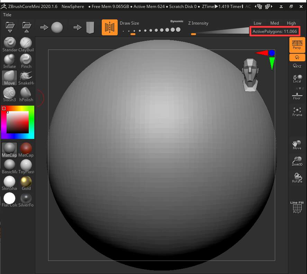Viewport: 307px width, 274px height.
Task: Click the green Y axis cone
Action: tap(272, 63)
